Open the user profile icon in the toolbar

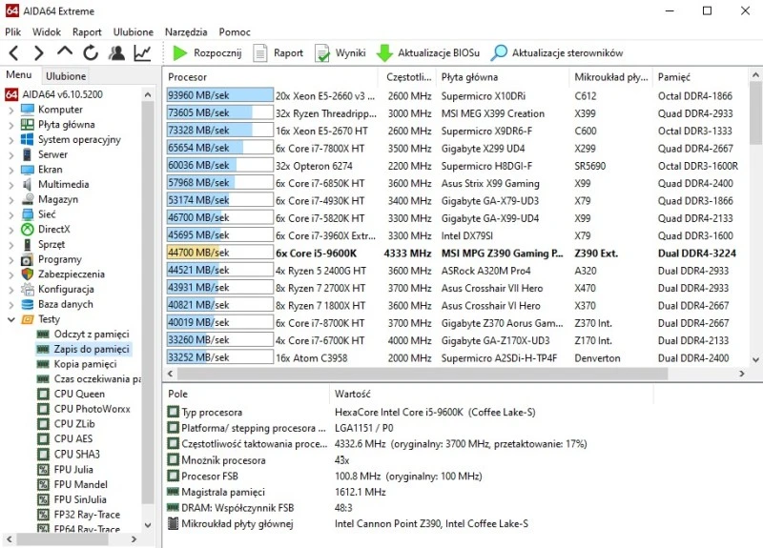click(x=116, y=52)
